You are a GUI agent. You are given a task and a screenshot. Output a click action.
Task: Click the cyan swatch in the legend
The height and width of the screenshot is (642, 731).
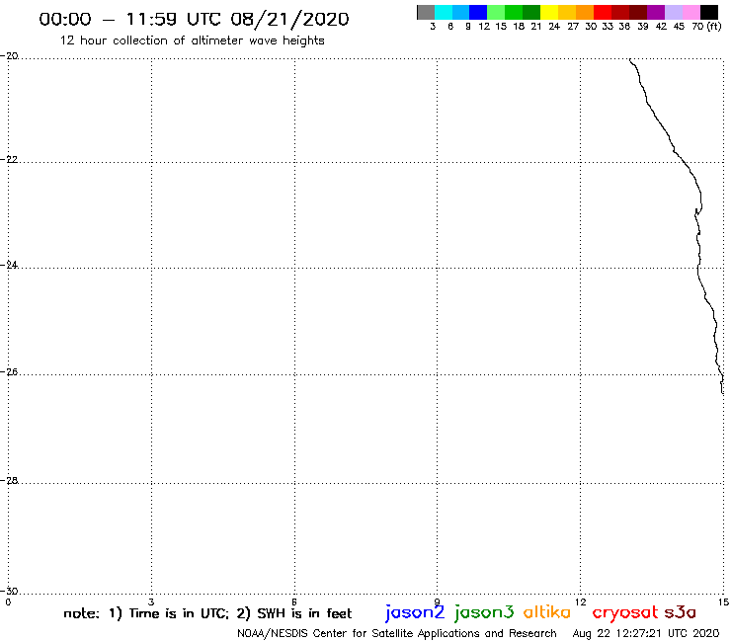[x=444, y=12]
